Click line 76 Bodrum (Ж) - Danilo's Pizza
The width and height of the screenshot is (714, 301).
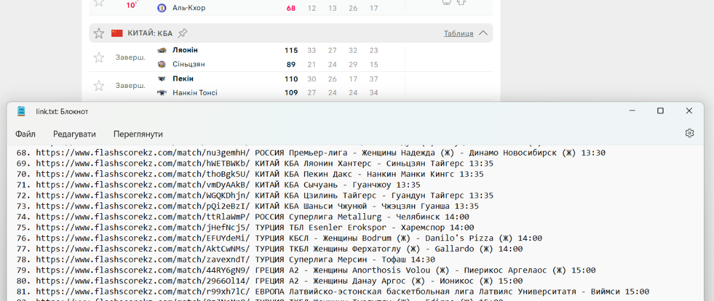click(279, 238)
